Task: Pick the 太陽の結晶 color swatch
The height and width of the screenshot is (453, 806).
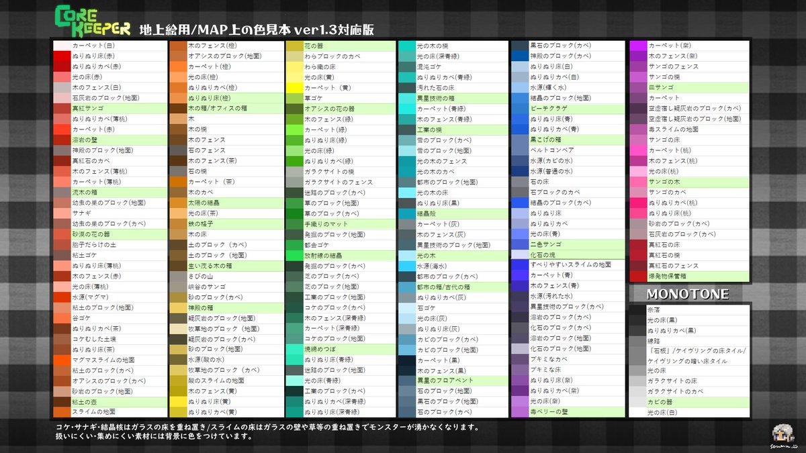Action: [x=179, y=203]
